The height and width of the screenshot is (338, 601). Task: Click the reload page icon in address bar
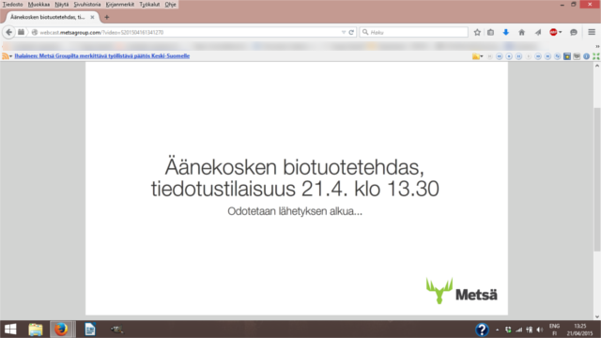(351, 32)
